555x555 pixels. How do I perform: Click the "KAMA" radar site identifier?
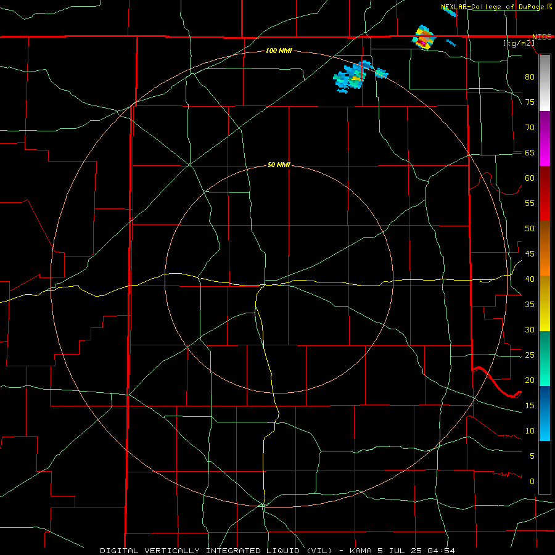361,551
